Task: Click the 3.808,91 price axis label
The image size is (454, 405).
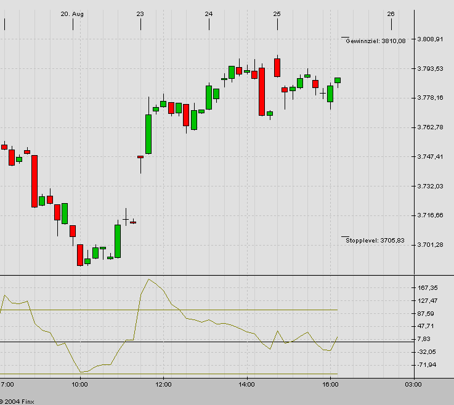Action: point(430,39)
